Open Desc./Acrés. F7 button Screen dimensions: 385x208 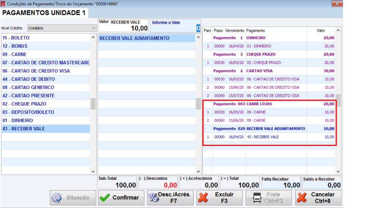pos(170,198)
